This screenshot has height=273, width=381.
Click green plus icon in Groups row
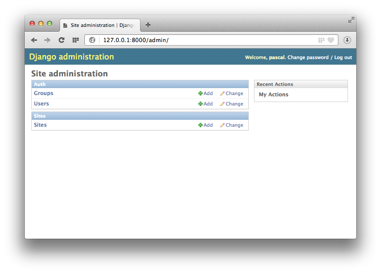point(201,93)
